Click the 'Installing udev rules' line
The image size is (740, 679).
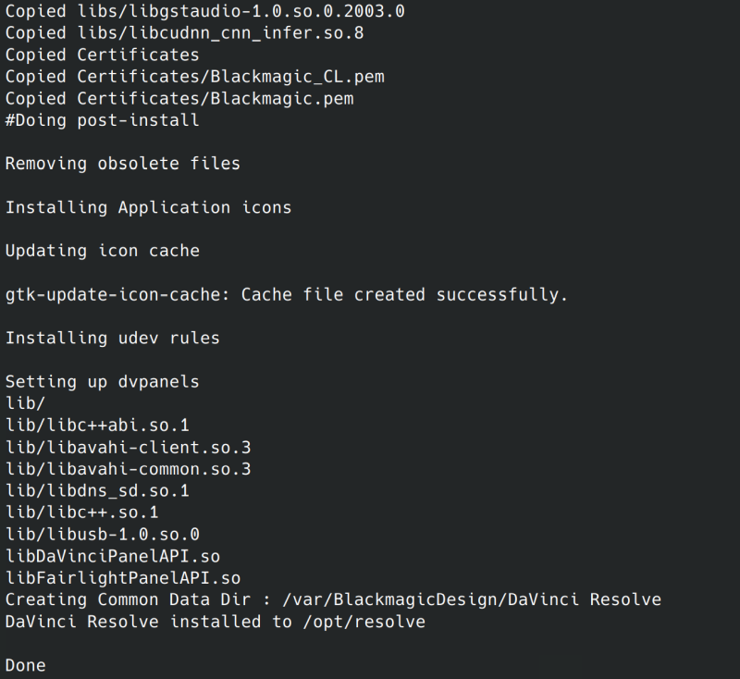pos(113,338)
